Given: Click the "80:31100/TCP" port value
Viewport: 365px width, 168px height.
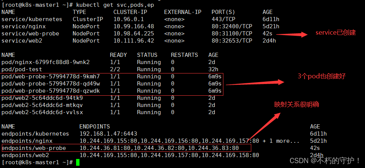Looking at the screenshot, I should pos(232,34).
